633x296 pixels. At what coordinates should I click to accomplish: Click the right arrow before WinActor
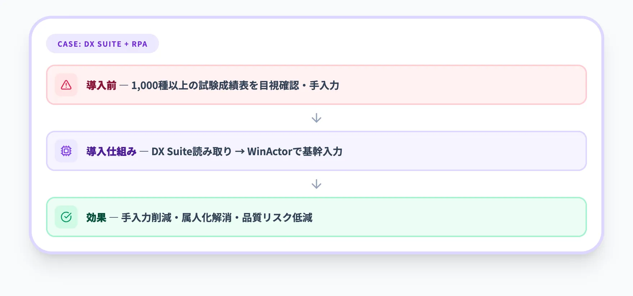tap(240, 152)
